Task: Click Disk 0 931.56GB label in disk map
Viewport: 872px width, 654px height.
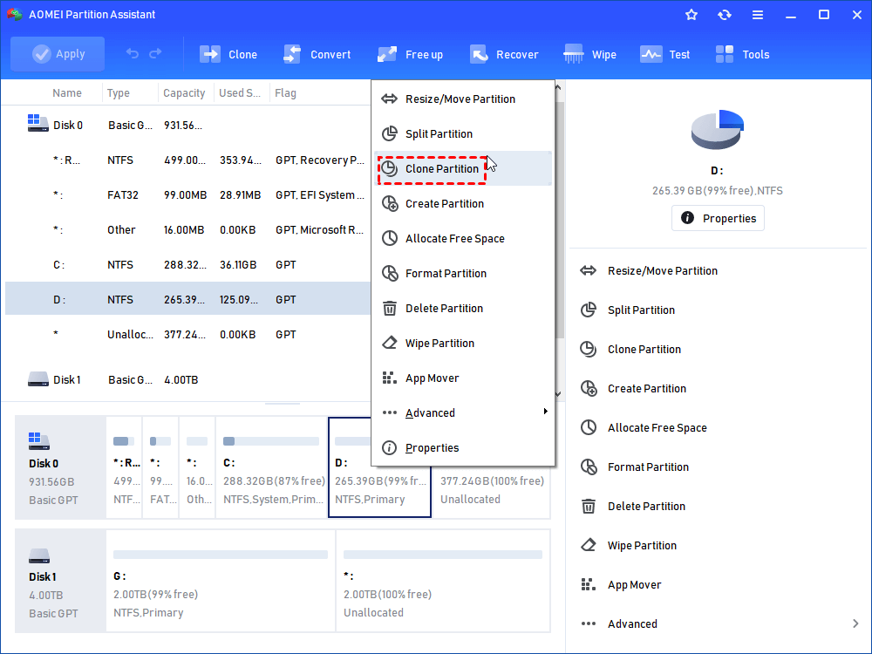Action: pyautogui.click(x=60, y=467)
